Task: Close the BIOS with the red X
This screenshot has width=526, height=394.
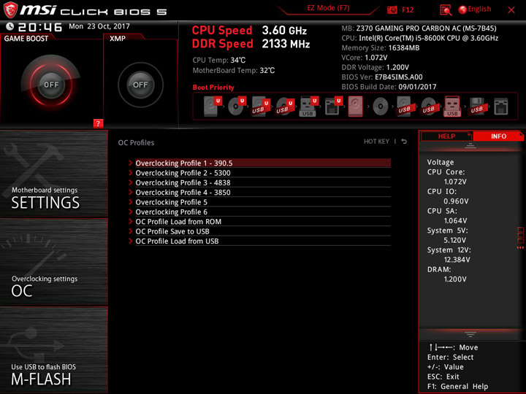Action: 511,10
